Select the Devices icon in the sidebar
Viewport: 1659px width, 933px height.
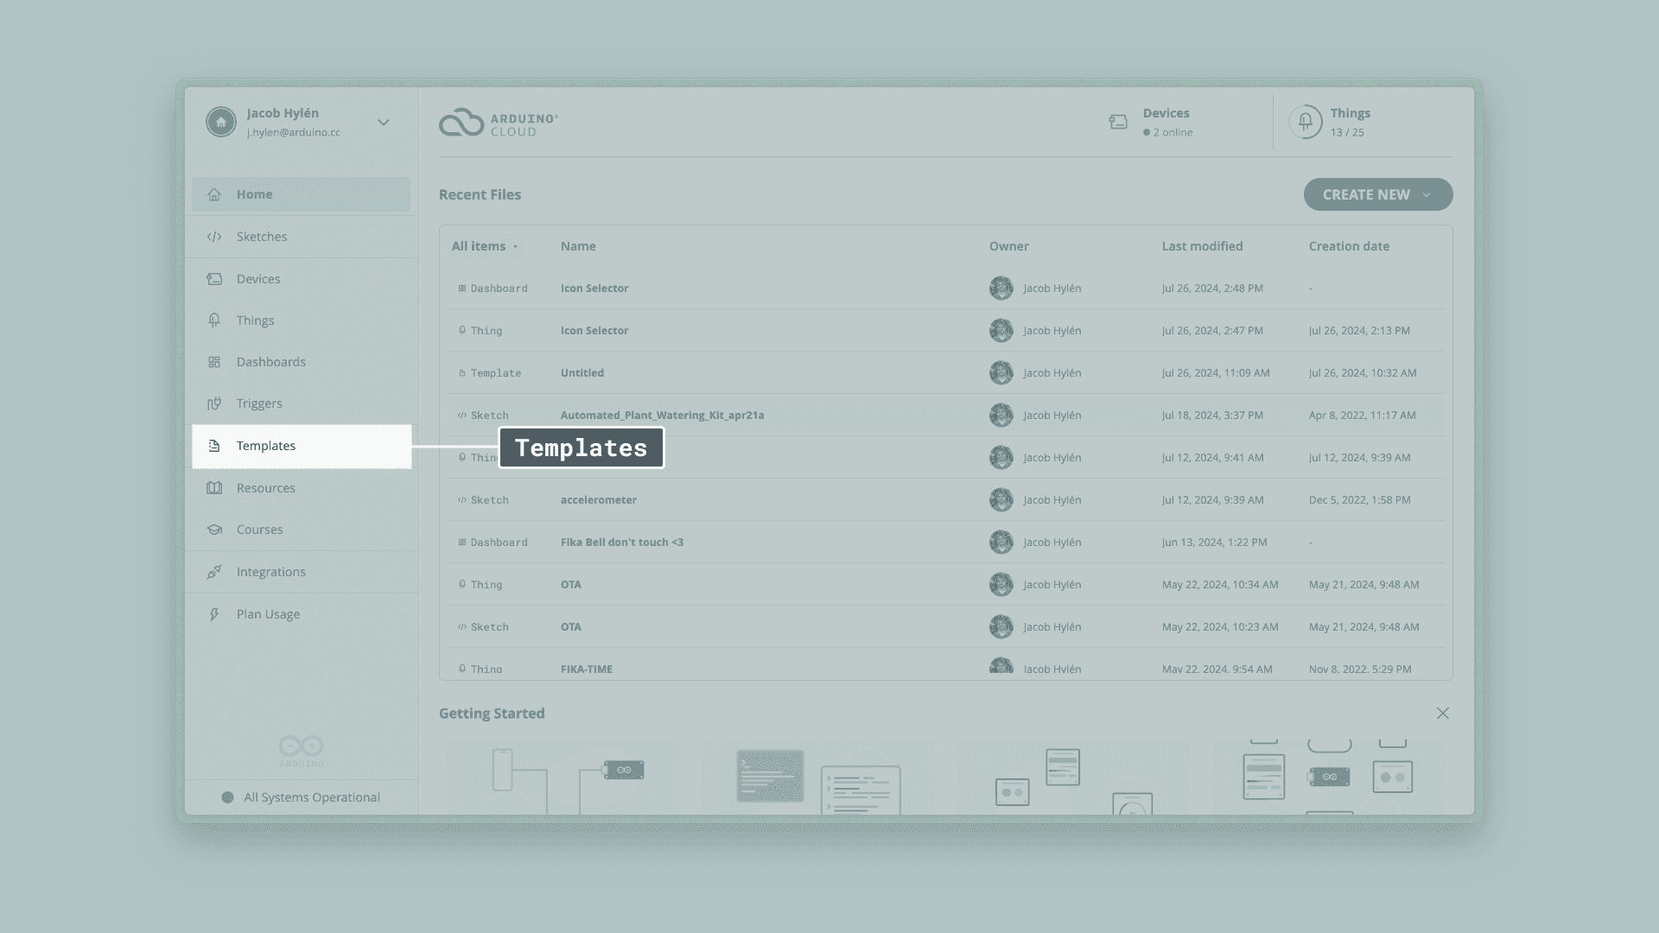pos(214,278)
